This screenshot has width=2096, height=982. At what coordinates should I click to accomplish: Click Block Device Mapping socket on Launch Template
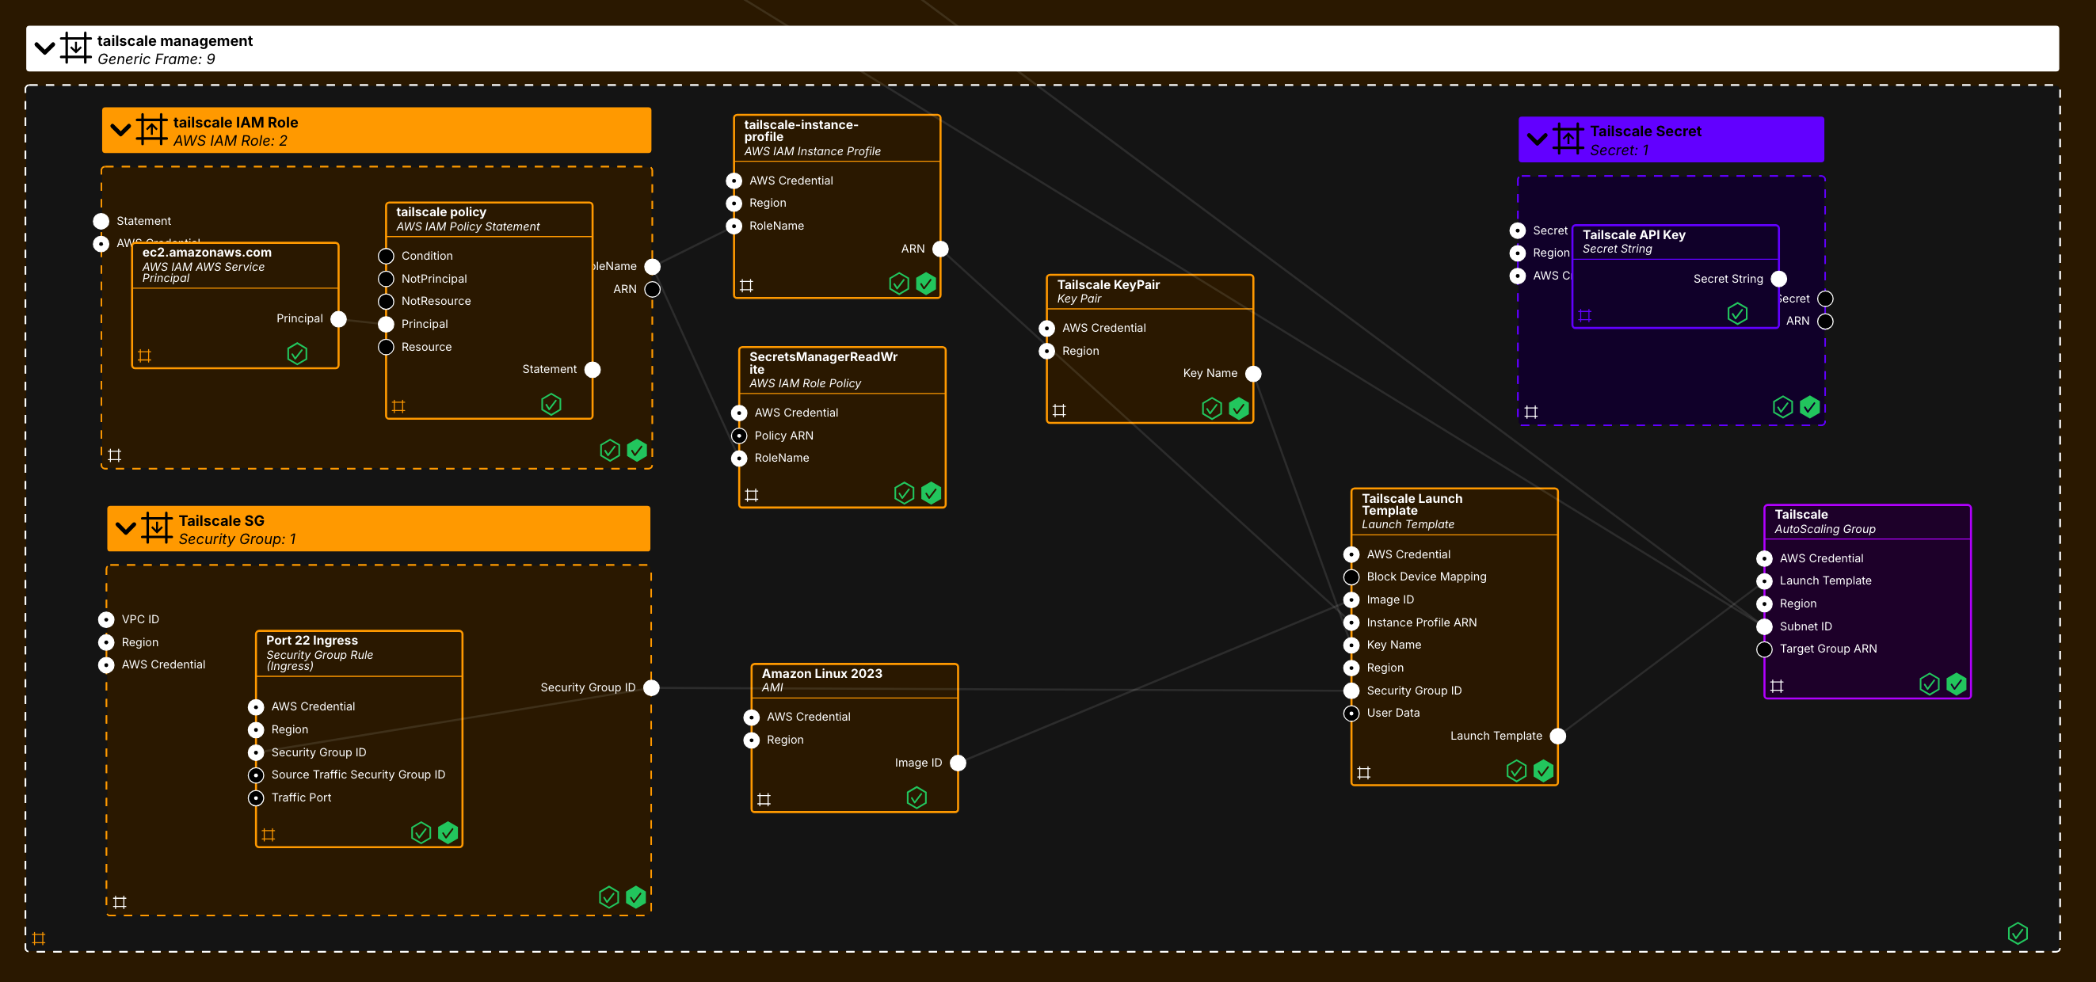tap(1351, 577)
